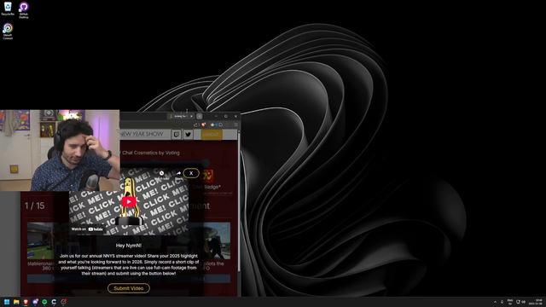Expand the hidden system tray icons
546x307 pixels.
495,302
